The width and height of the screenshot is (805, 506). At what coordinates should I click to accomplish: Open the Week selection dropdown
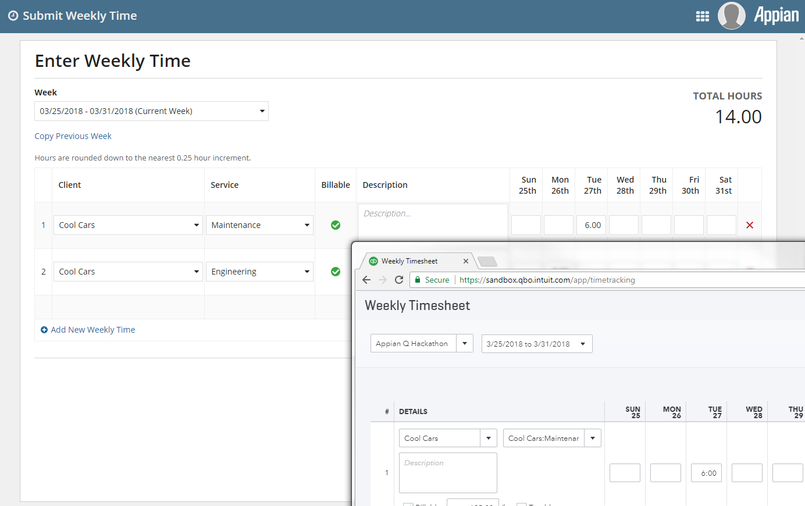151,111
